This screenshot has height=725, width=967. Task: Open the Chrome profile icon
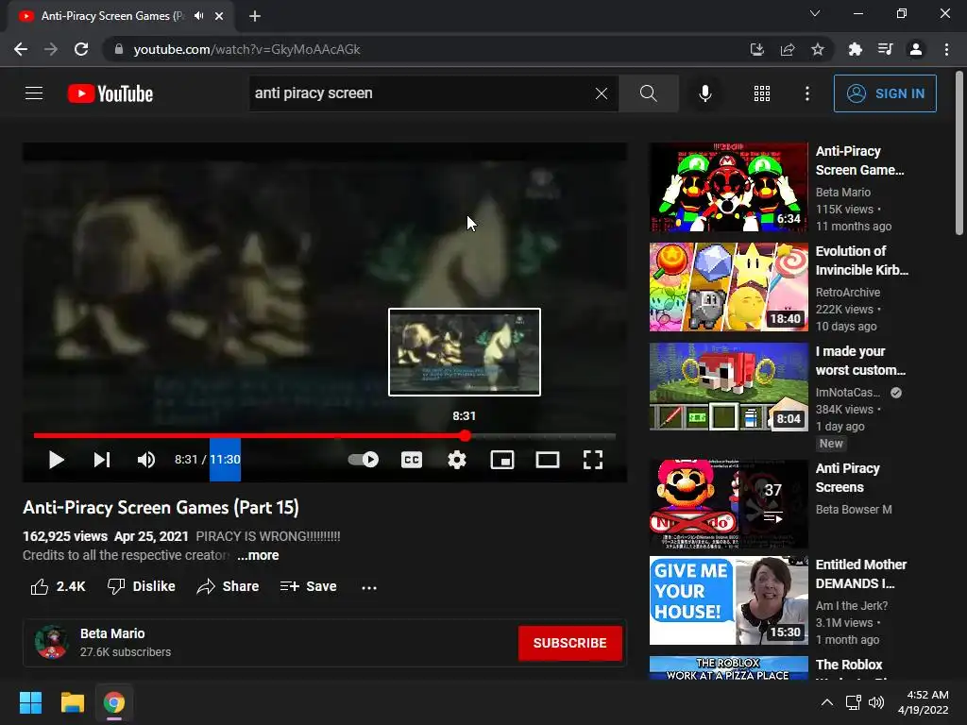coord(916,49)
